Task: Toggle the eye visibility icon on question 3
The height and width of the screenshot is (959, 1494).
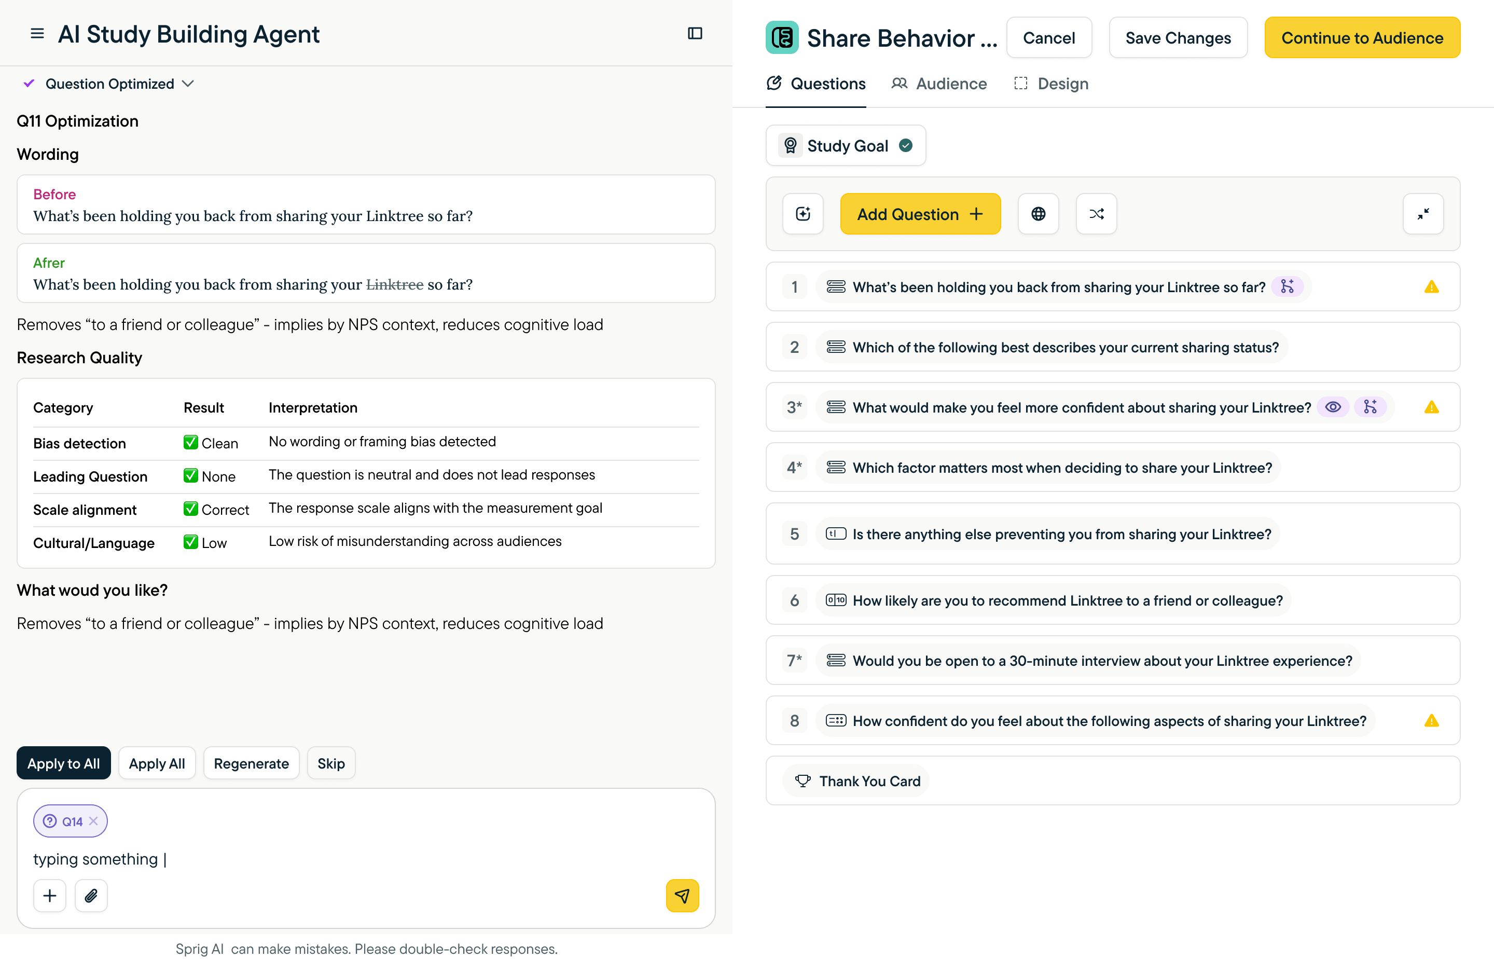Action: pos(1333,407)
